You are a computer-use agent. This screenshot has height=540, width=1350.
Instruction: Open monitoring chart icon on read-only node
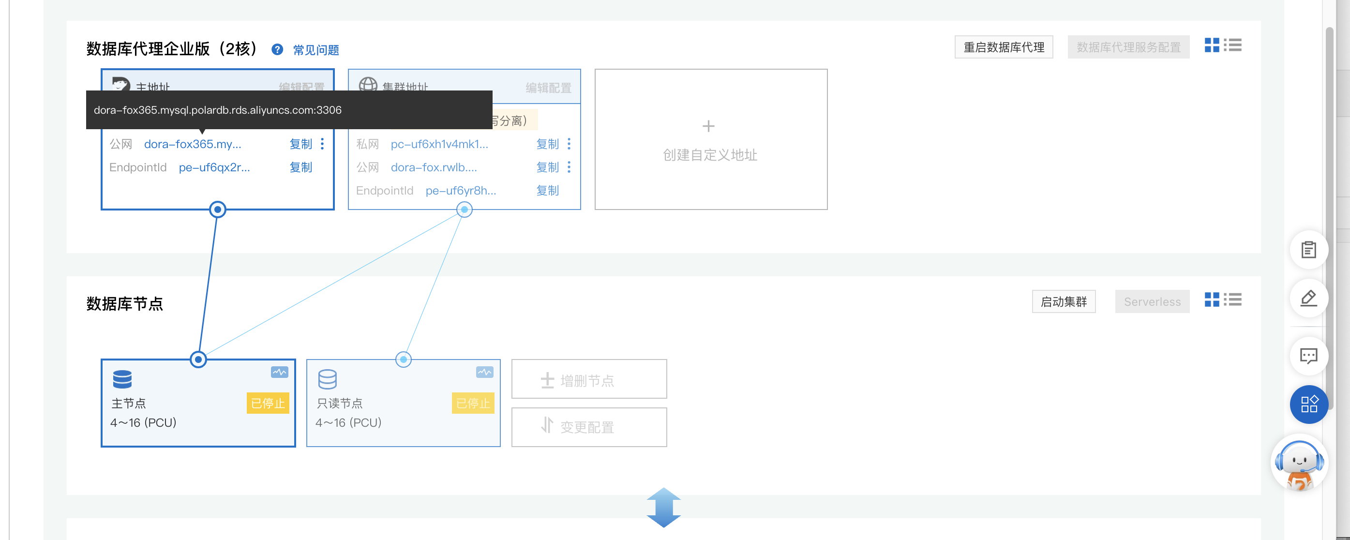[x=484, y=372]
